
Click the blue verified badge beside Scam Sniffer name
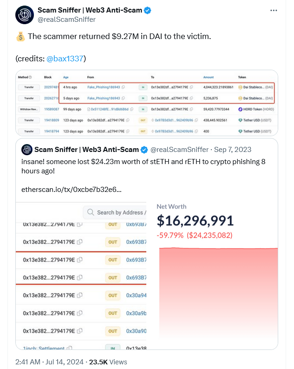coord(148,10)
